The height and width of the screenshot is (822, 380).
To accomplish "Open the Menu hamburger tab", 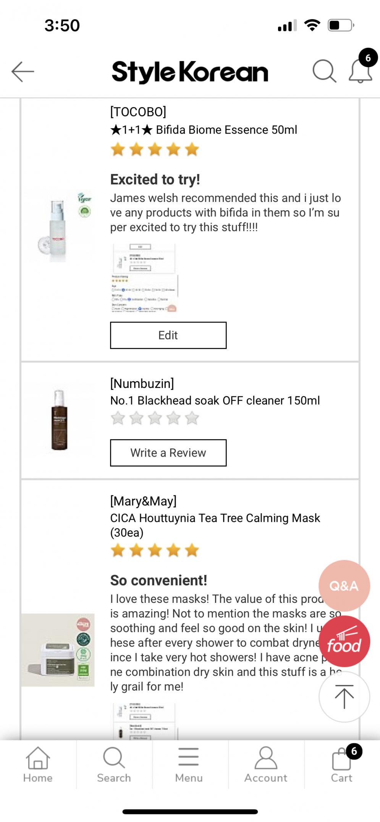I will click(189, 765).
